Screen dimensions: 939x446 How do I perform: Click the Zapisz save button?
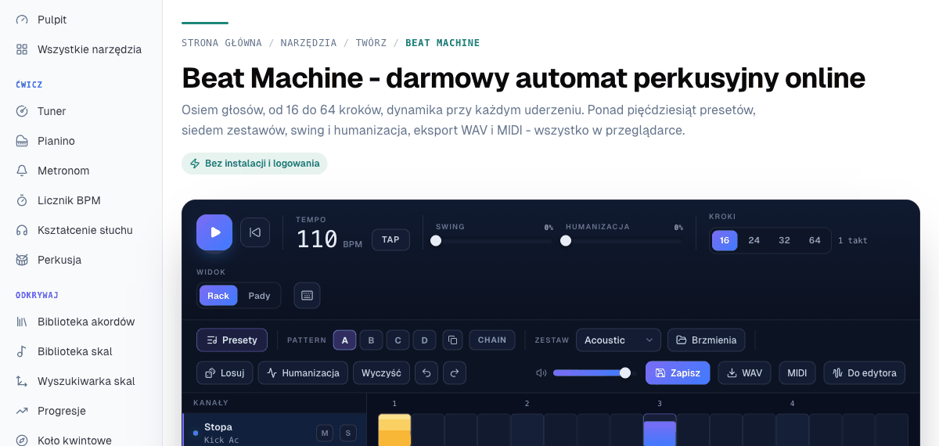click(x=678, y=372)
